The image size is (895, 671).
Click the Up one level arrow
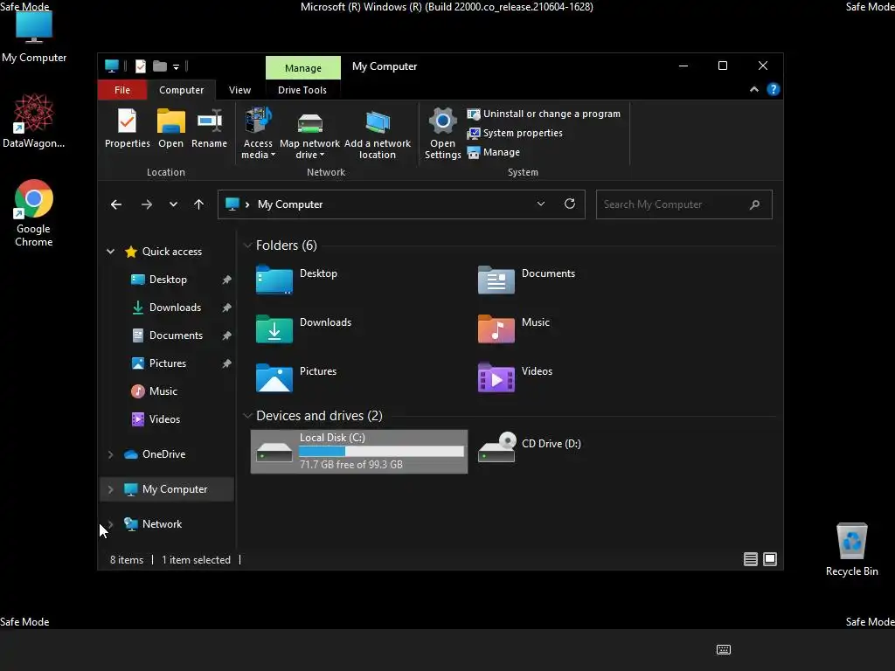(198, 204)
